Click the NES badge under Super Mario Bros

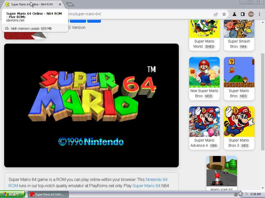tap(243, 96)
